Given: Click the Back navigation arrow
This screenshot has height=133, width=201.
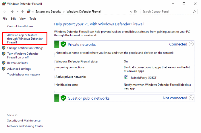Looking at the screenshot, I should (5, 12).
